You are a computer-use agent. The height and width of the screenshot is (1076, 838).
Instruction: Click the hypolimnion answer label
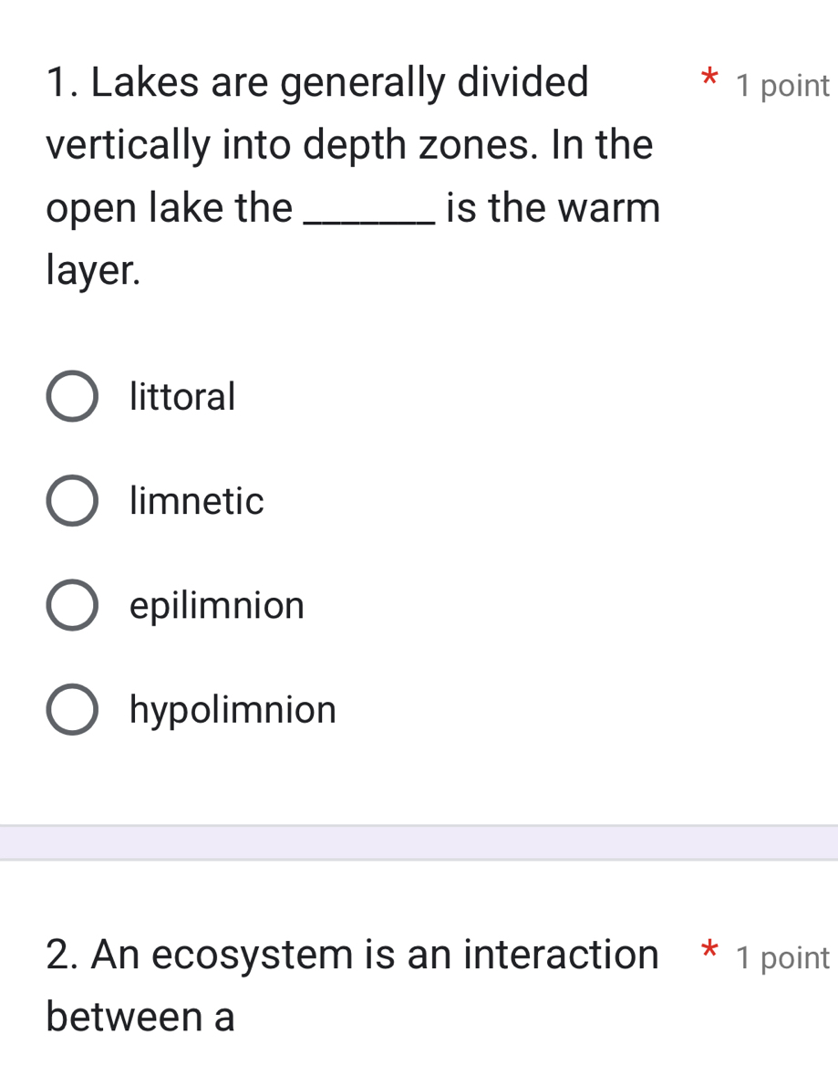(233, 709)
